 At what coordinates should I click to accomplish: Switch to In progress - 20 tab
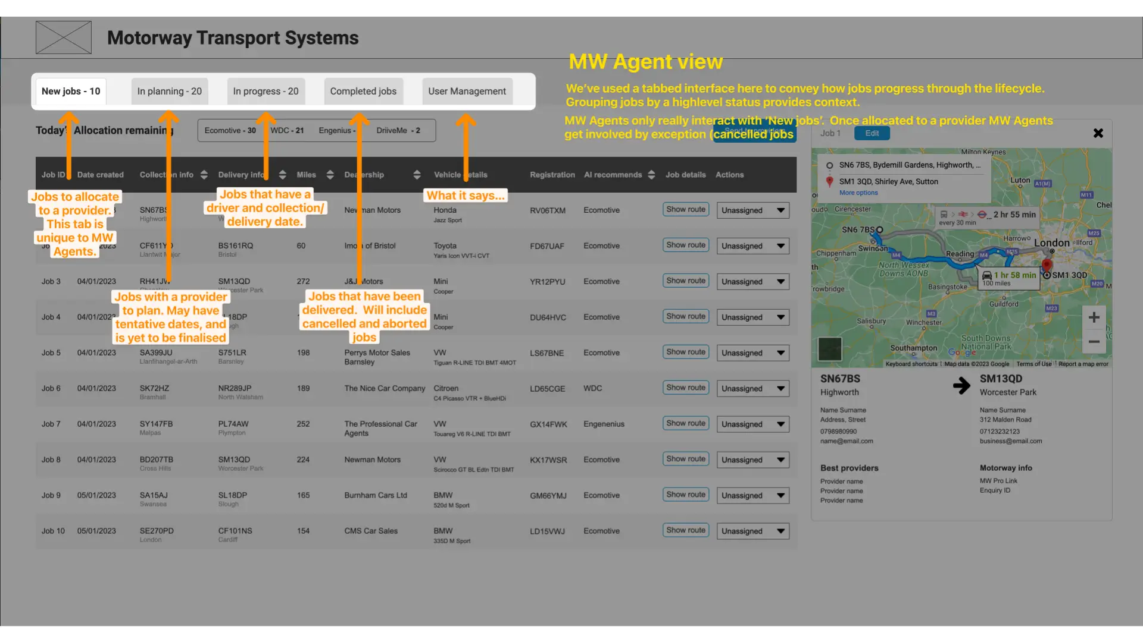[x=266, y=92]
